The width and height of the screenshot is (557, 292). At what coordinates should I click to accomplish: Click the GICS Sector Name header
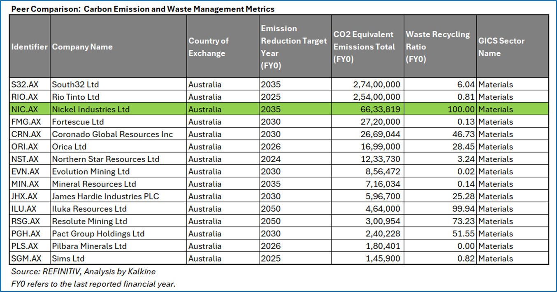coord(501,47)
